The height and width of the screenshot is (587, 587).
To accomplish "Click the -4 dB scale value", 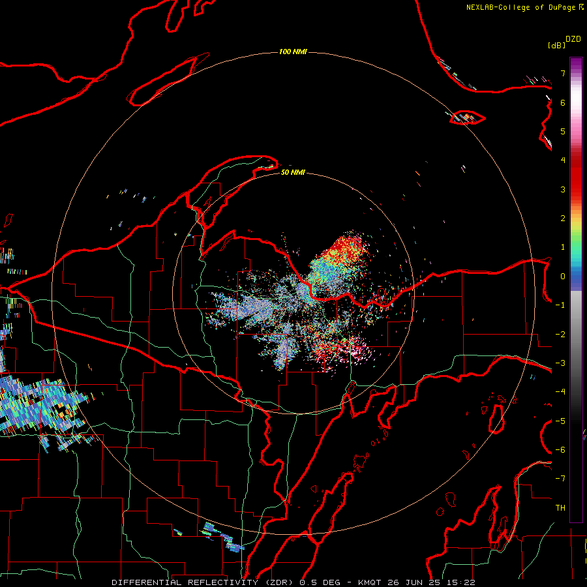I will (x=560, y=392).
